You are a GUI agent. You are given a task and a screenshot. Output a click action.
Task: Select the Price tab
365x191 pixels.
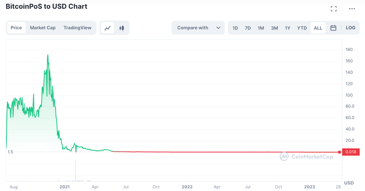click(16, 28)
